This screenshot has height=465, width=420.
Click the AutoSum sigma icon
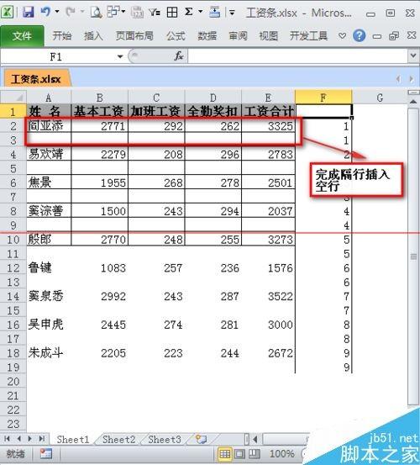click(x=189, y=12)
